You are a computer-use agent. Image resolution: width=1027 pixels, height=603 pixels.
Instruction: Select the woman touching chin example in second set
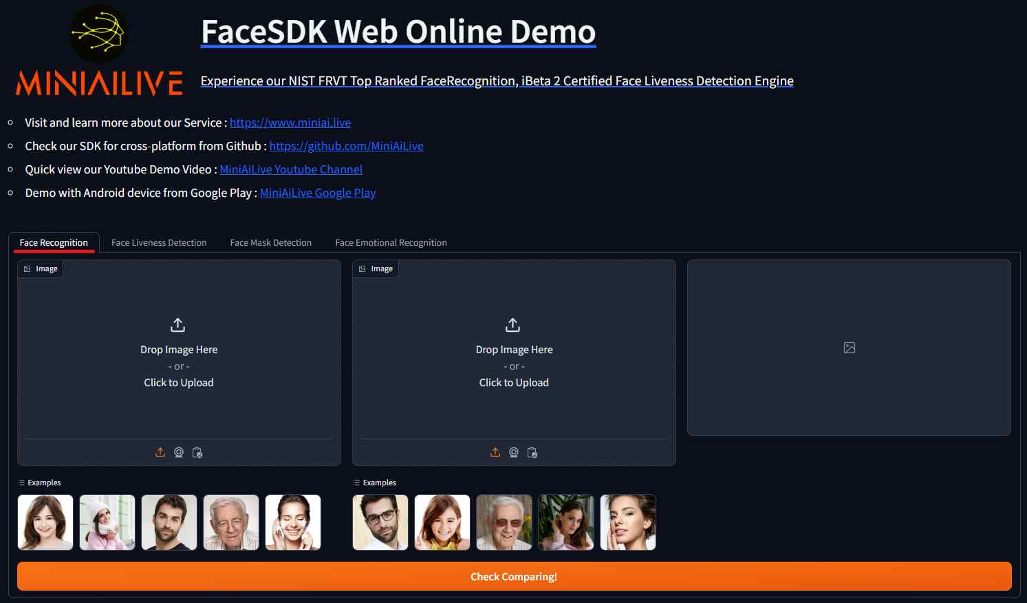coord(628,522)
